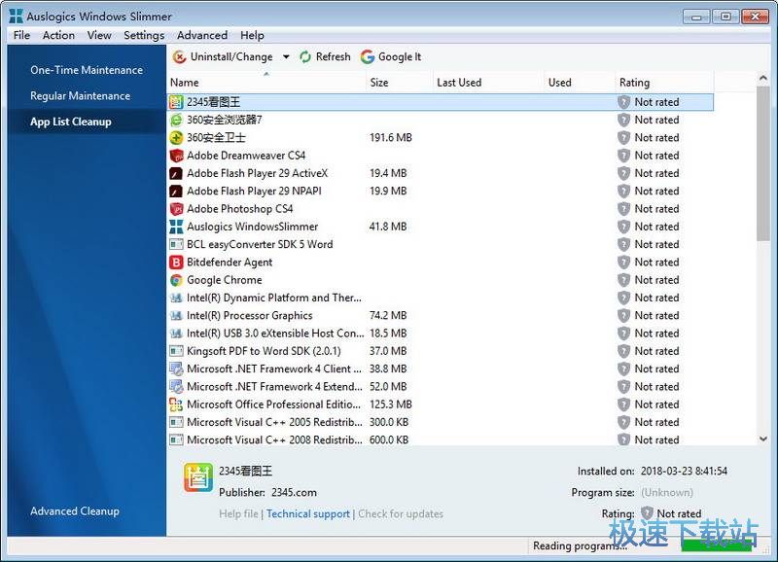
Task: Open the Settings menu
Action: pos(144,35)
